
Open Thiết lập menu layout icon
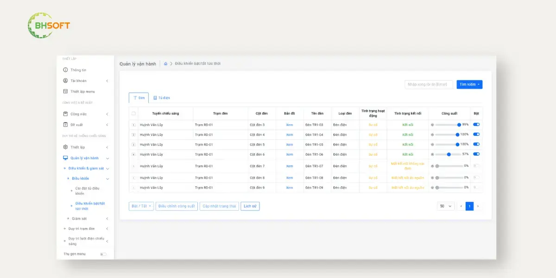pyautogui.click(x=65, y=91)
